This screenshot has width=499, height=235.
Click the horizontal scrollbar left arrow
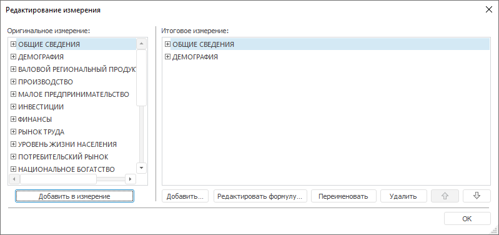point(14,179)
